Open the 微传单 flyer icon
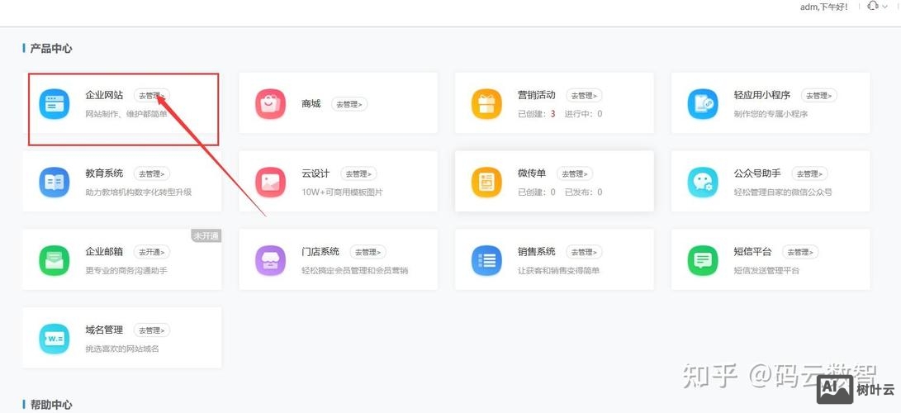This screenshot has width=901, height=413. (486, 182)
